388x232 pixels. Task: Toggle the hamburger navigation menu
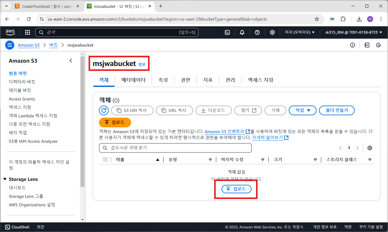tap(10, 45)
